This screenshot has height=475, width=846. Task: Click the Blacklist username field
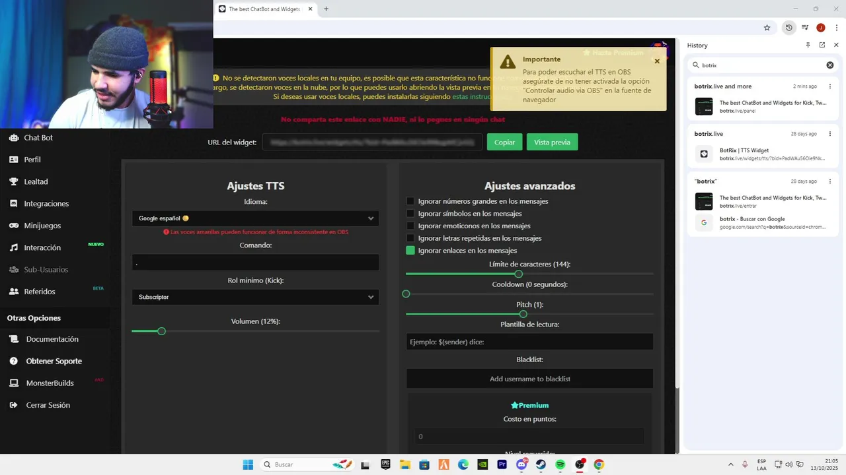click(x=529, y=379)
